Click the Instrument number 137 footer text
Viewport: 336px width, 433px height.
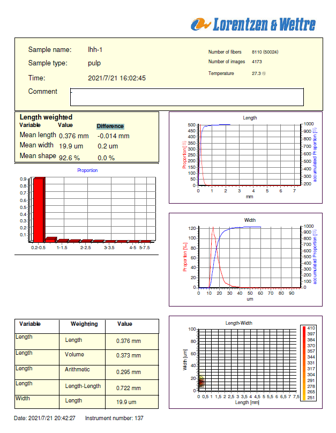pyautogui.click(x=114, y=418)
